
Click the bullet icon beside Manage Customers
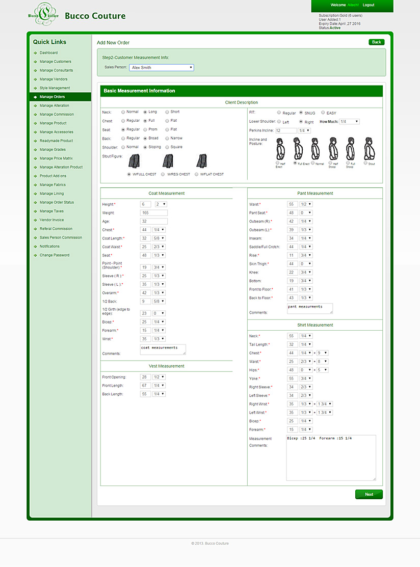[36, 62]
